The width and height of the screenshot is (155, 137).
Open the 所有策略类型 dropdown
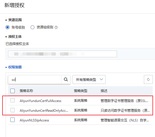(x=89, y=79)
